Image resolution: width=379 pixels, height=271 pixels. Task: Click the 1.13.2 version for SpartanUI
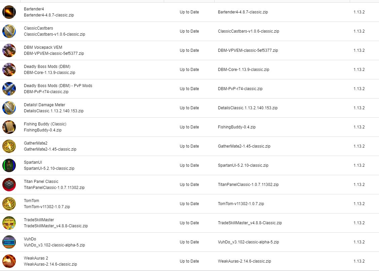359,165
